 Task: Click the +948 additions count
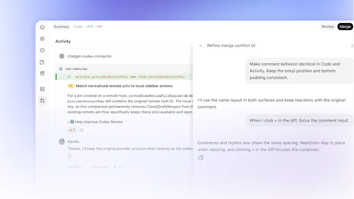click(89, 27)
